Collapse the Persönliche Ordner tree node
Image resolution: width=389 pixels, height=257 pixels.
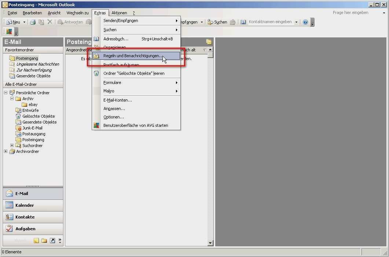[x=6, y=92]
